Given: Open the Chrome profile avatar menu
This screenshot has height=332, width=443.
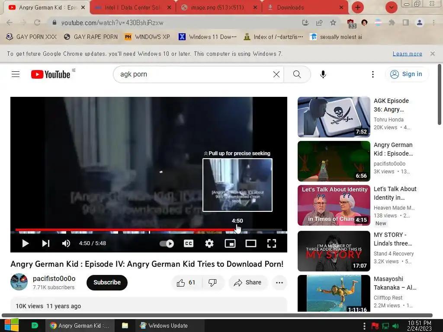Looking at the screenshot, I should 420,22.
